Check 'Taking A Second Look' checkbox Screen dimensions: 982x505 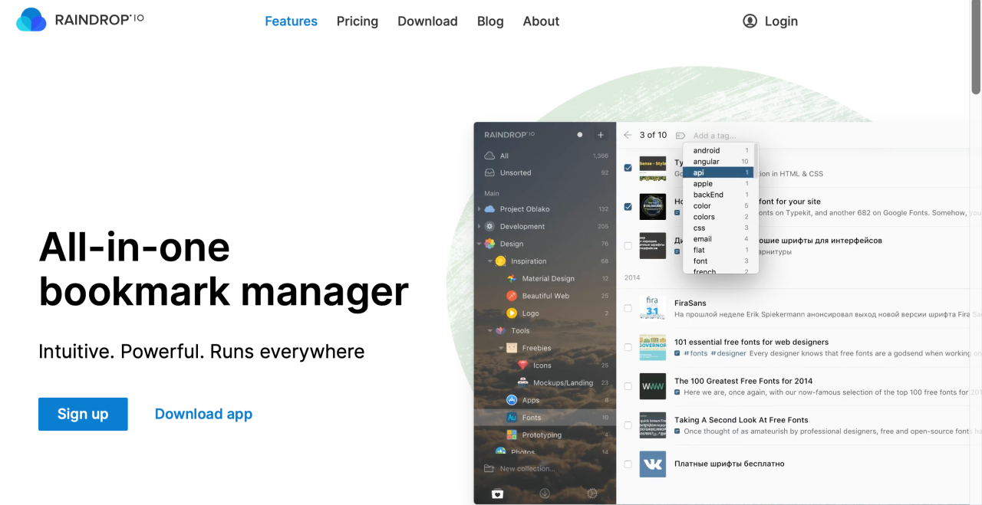point(628,425)
